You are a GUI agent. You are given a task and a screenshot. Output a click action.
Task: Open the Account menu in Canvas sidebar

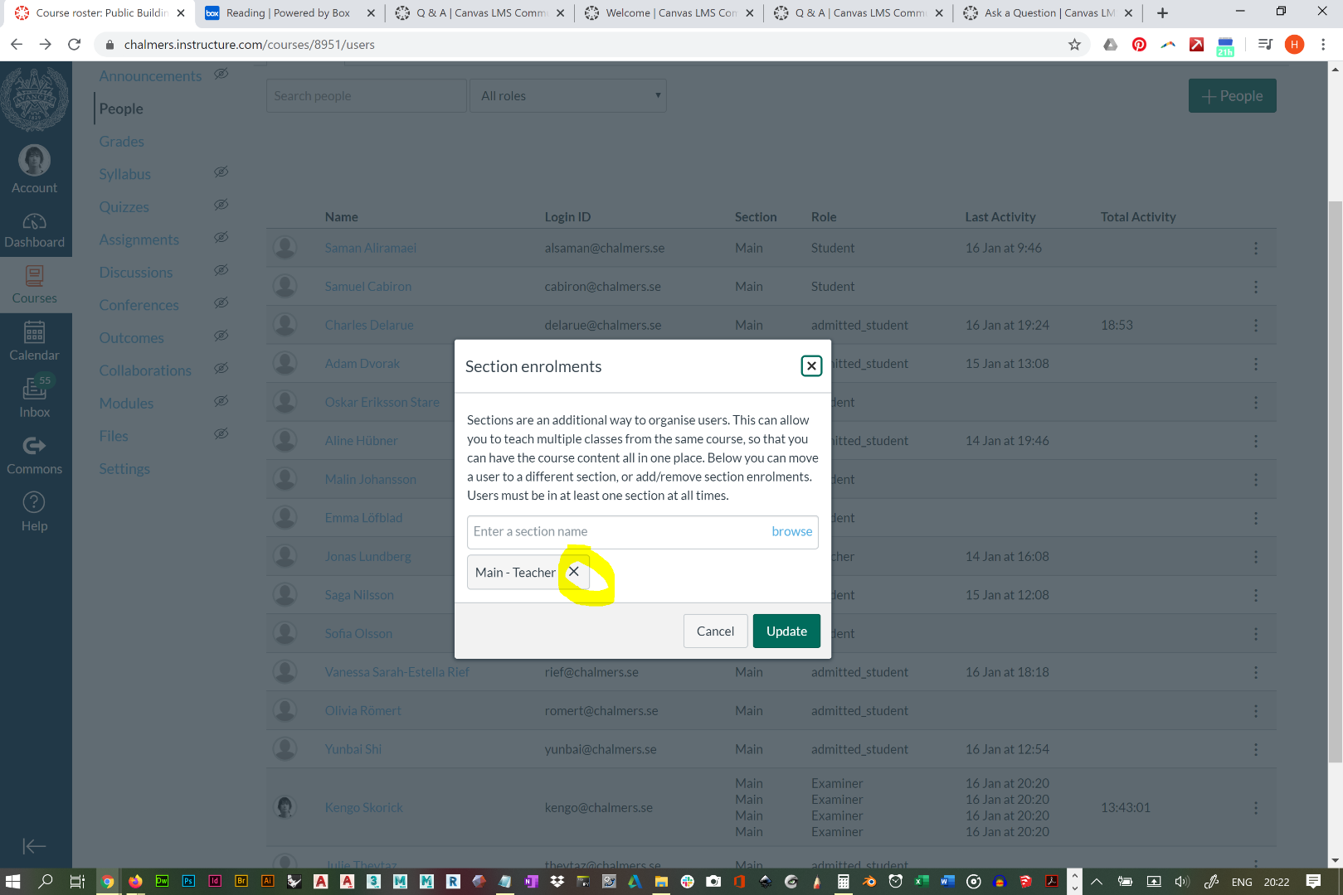(35, 170)
